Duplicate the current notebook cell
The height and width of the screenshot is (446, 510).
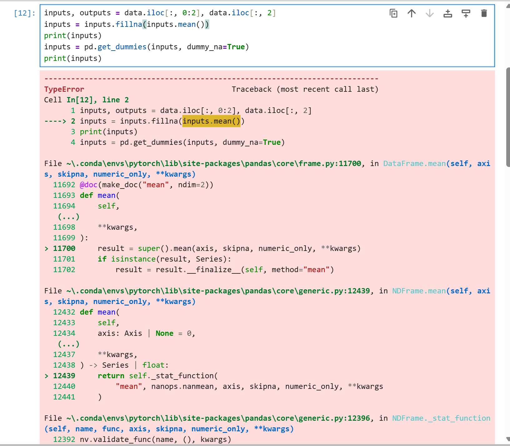coord(394,13)
